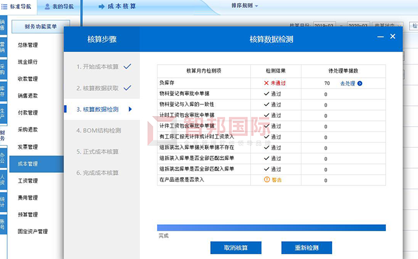Screen dimensions: 418x259
Task: Click the red X icon for 负库存
Action: 266,83
